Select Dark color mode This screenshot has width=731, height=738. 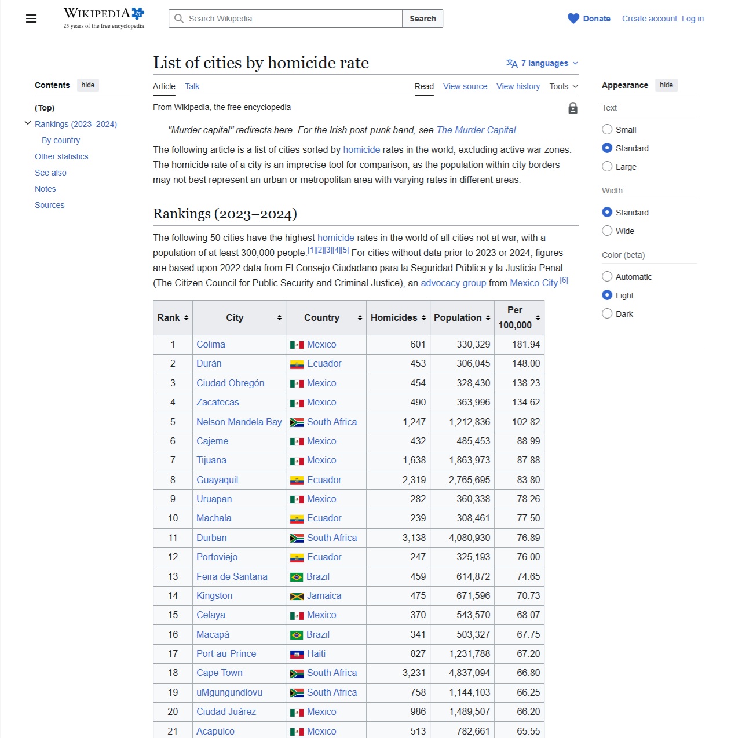607,313
